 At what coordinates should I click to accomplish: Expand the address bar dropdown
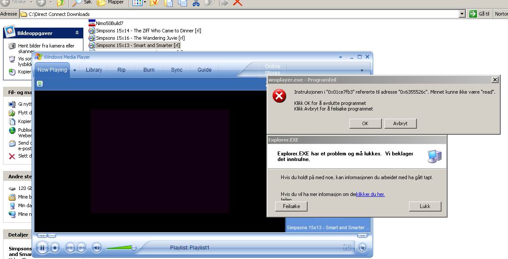click(462, 14)
